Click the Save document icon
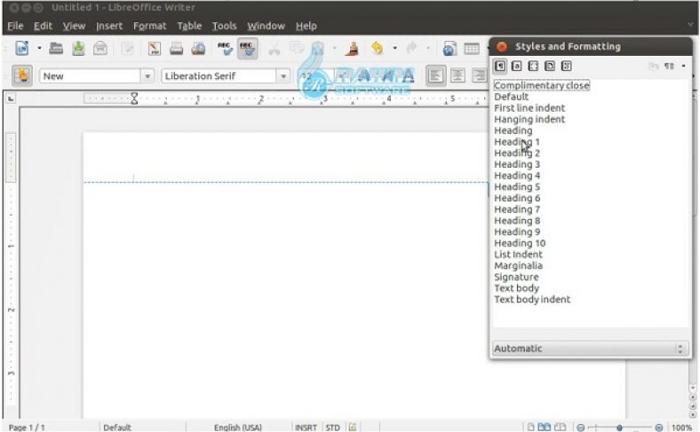This screenshot has width=700, height=432. pyautogui.click(x=78, y=48)
